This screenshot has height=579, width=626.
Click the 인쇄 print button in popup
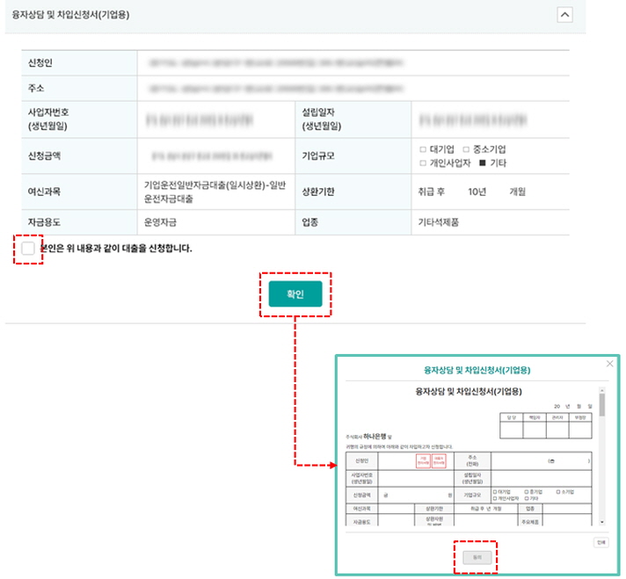(x=601, y=543)
